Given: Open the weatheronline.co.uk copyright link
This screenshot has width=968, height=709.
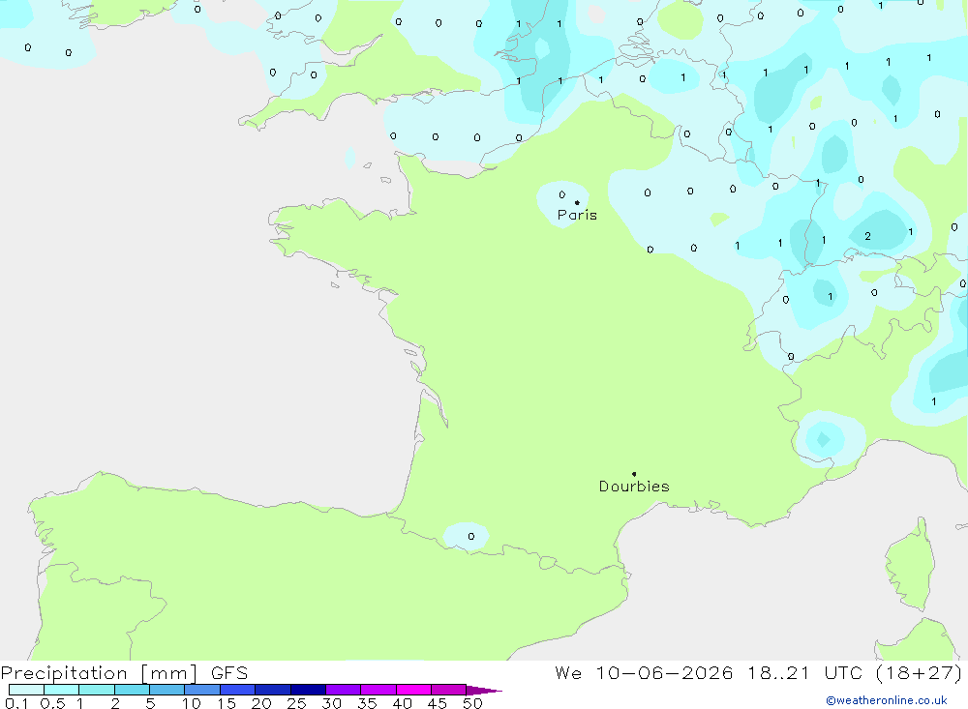Looking at the screenshot, I should 887,700.
